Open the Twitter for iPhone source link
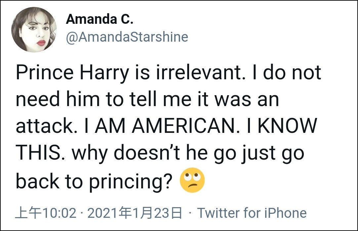The image size is (358, 231). pyautogui.click(x=252, y=213)
